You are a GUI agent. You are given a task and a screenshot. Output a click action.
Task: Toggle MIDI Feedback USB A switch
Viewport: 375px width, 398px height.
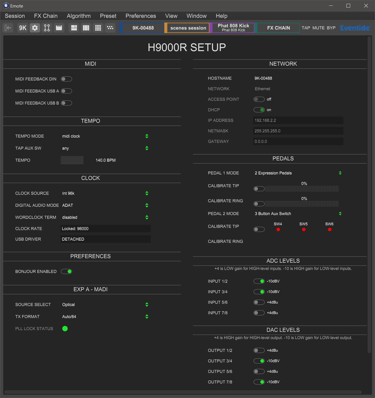pos(66,91)
